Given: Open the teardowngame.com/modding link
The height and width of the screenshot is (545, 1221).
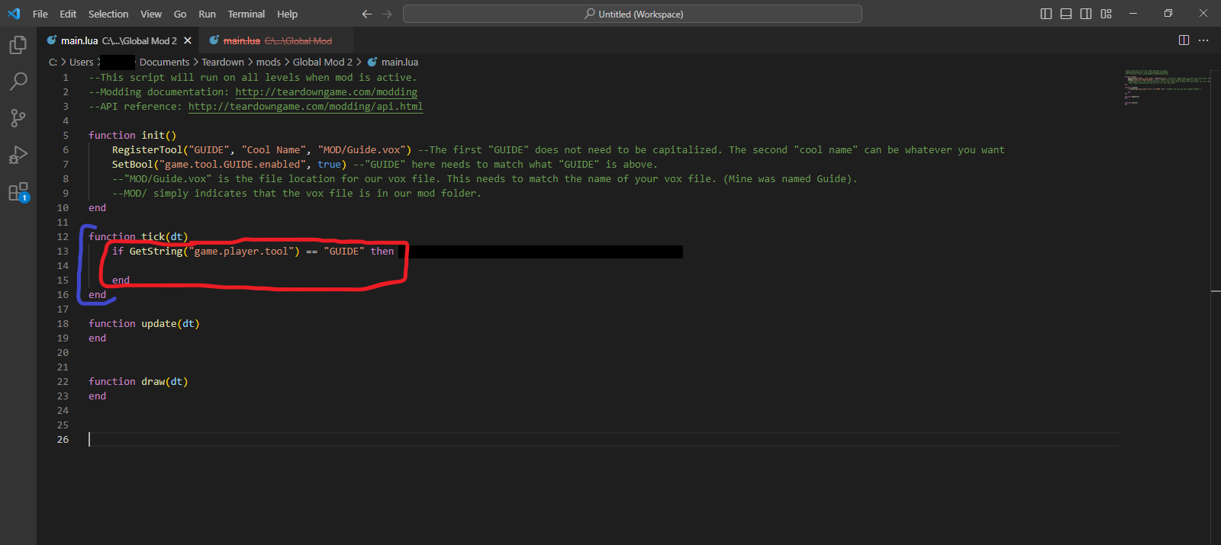Looking at the screenshot, I should point(327,92).
